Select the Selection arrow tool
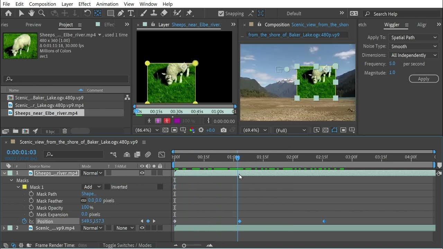 [x=21, y=13]
